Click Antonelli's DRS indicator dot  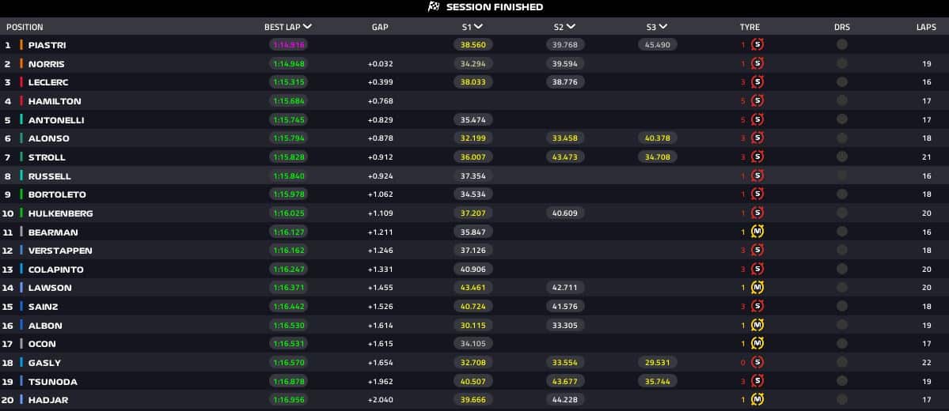(x=842, y=119)
